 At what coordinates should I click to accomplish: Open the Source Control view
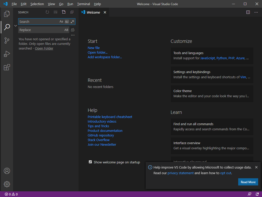click(7, 40)
